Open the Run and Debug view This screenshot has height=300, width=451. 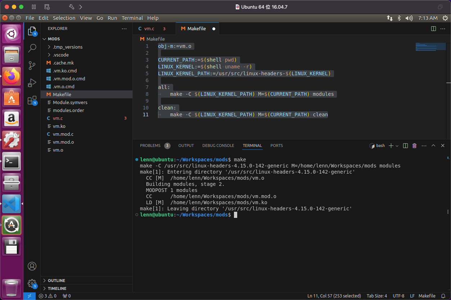(32, 83)
